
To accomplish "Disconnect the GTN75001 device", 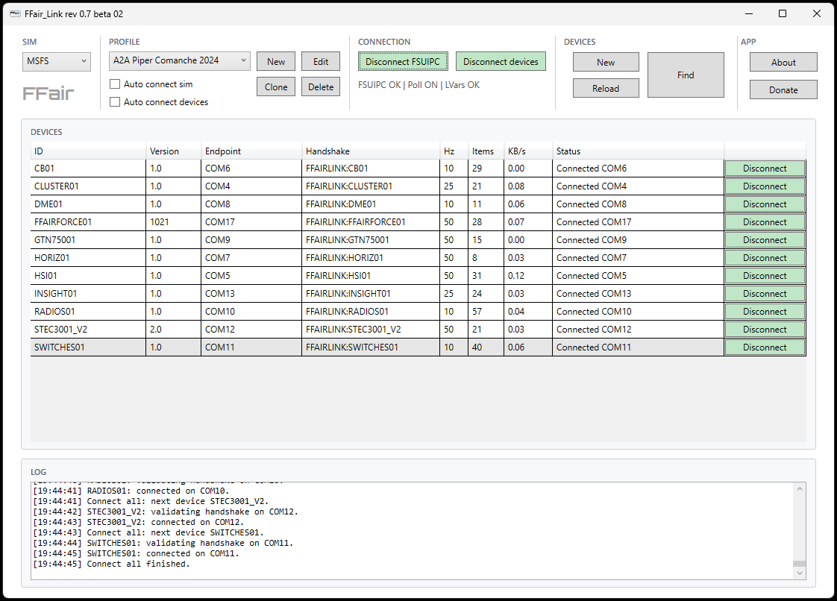I will pos(765,239).
